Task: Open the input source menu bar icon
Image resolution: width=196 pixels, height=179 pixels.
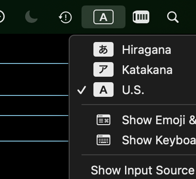Action: tap(103, 17)
